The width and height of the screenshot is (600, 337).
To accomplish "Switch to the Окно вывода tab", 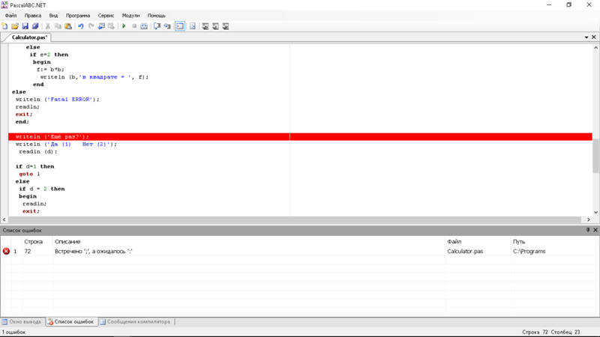I will [x=22, y=322].
